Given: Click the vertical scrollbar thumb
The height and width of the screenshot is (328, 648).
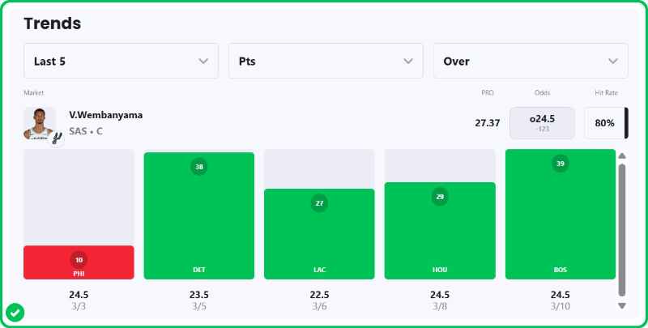Looking at the screenshot, I should (x=622, y=228).
